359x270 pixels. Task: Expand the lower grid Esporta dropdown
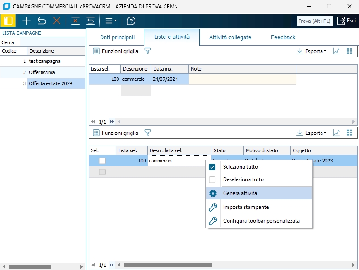(x=312, y=133)
